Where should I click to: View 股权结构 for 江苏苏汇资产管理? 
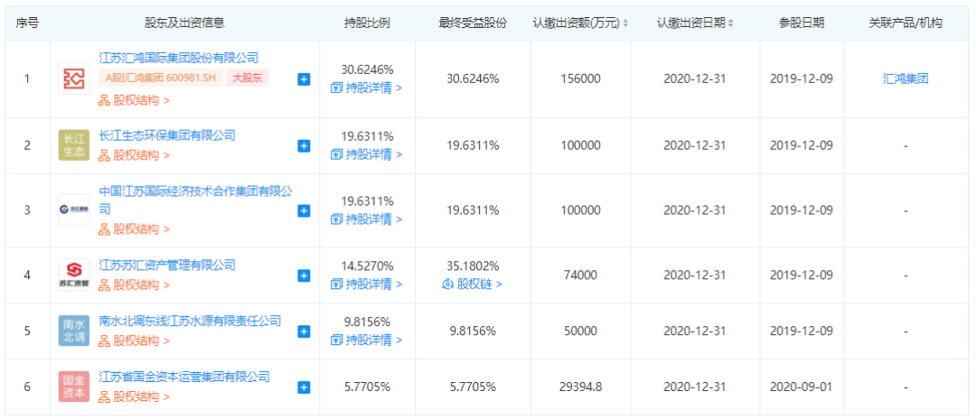pyautogui.click(x=134, y=285)
